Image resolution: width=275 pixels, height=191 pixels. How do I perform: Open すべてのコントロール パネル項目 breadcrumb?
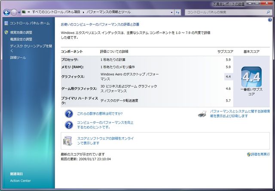point(56,12)
